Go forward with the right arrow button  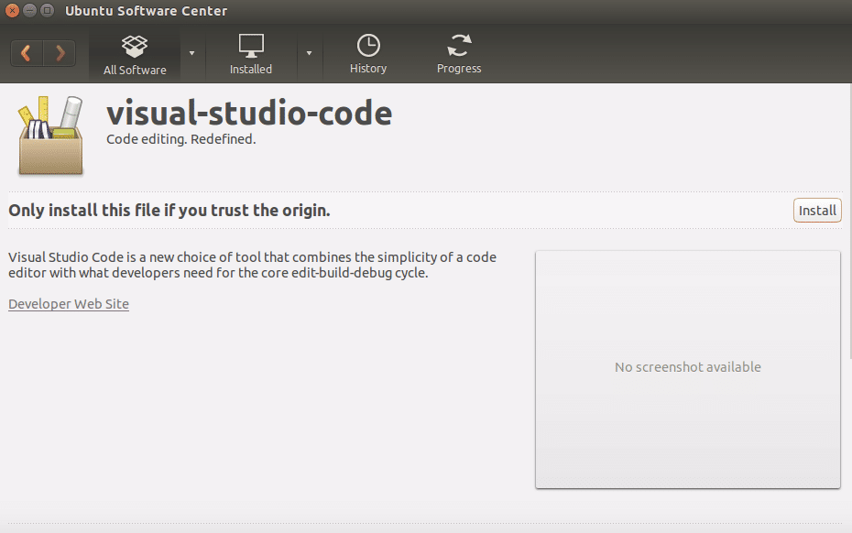pos(60,53)
